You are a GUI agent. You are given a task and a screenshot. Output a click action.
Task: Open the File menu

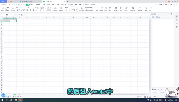click(x=4, y=5)
